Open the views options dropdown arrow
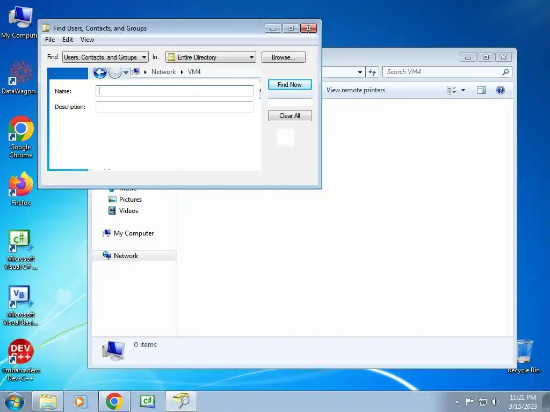This screenshot has height=412, width=550. pos(463,90)
